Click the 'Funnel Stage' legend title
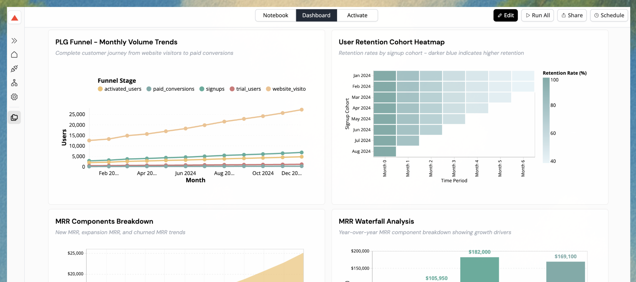636x282 pixels. [117, 81]
